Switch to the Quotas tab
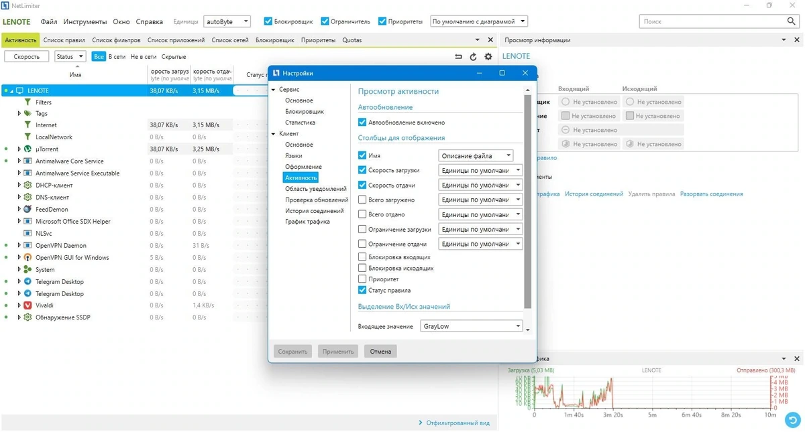The height and width of the screenshot is (432, 805). pyautogui.click(x=352, y=40)
